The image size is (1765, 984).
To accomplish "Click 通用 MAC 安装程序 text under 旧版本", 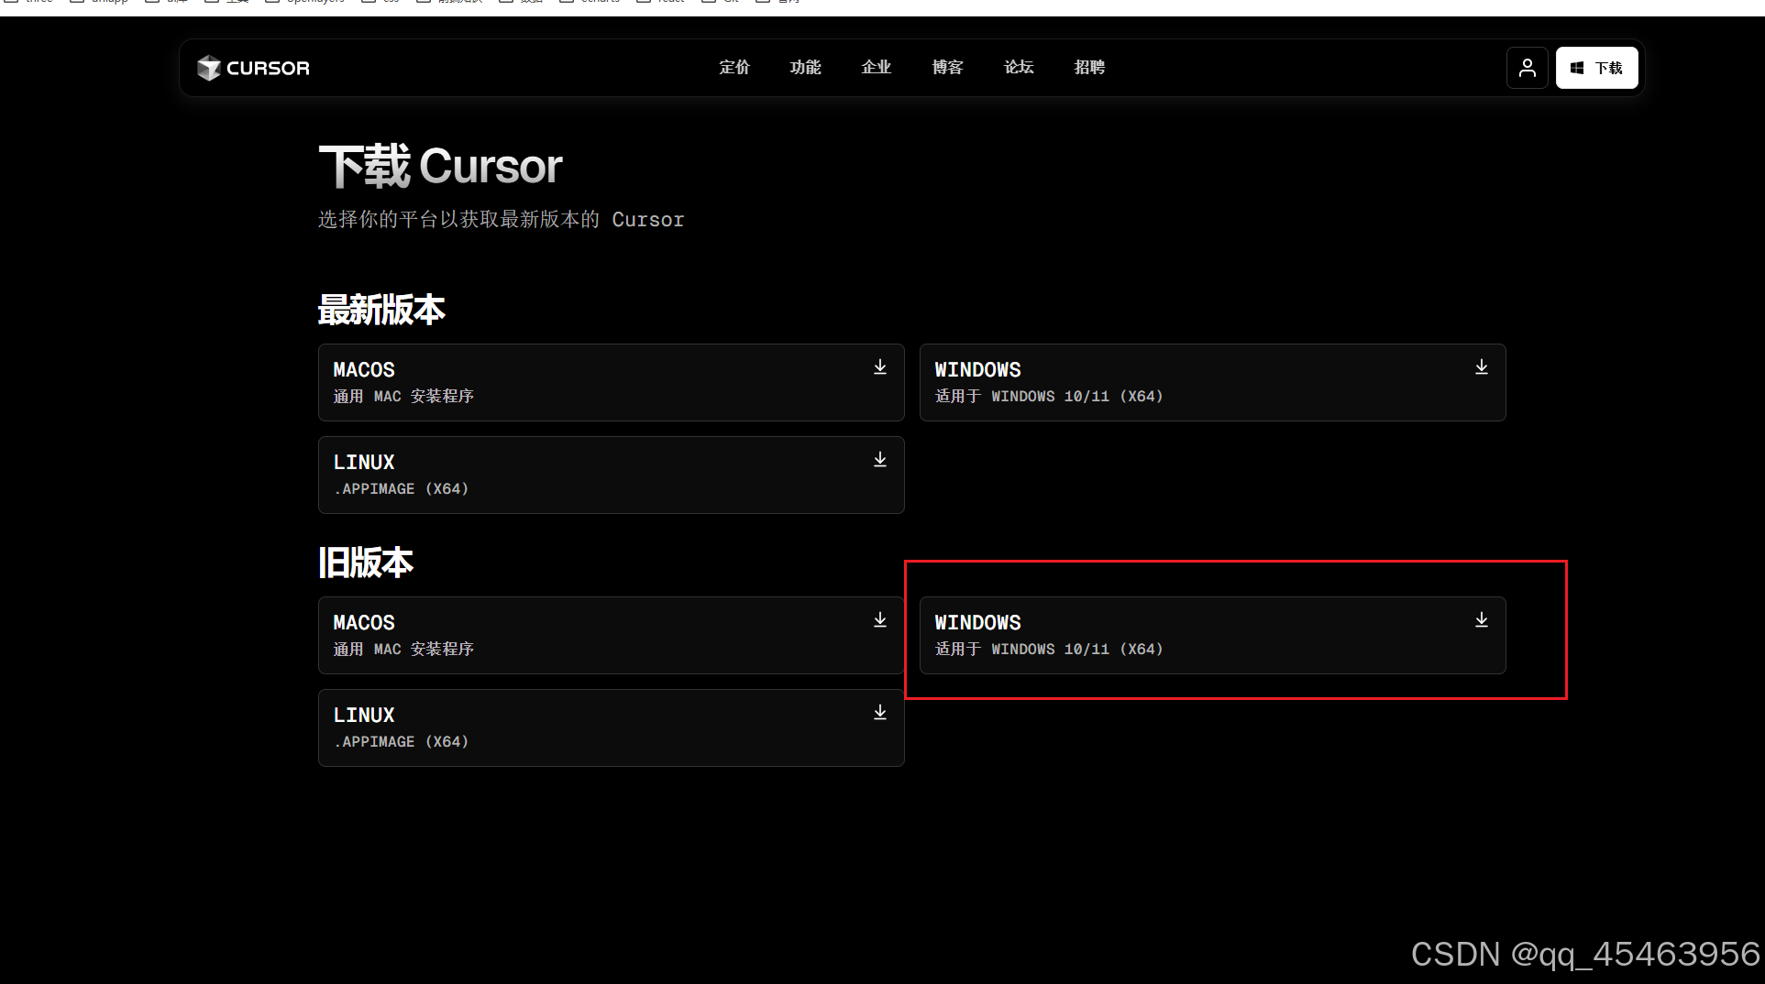I will (x=403, y=650).
